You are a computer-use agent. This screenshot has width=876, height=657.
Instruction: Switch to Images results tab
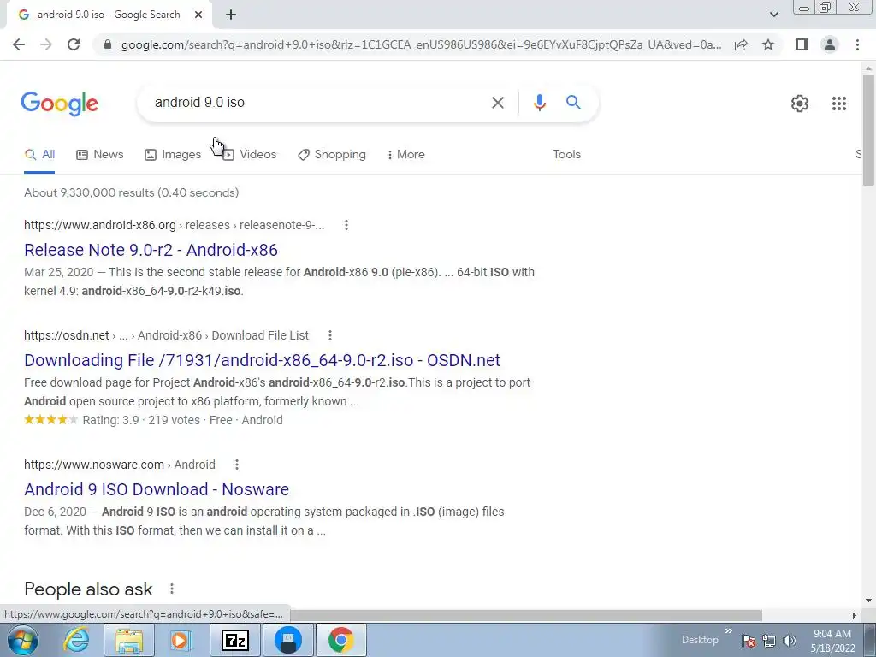tap(173, 155)
